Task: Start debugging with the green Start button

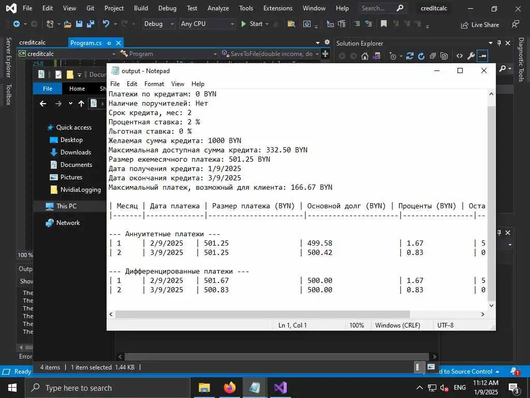Action: [252, 24]
